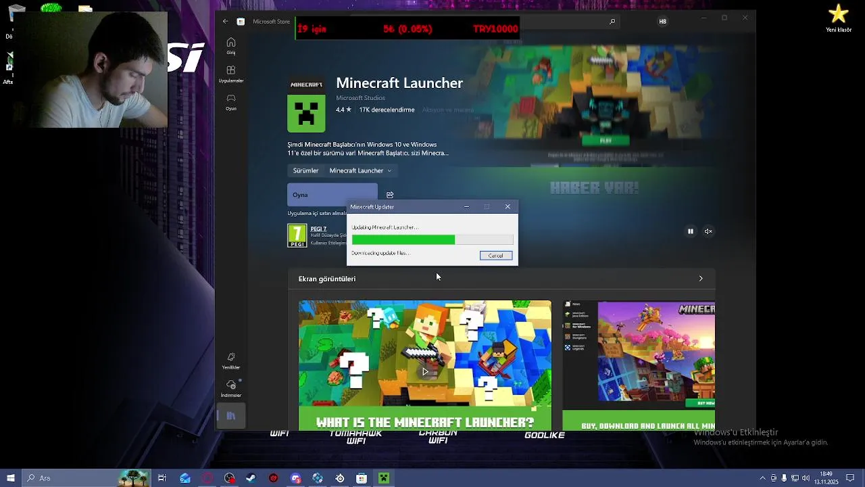Click the share icon next to Oyna

click(390, 195)
